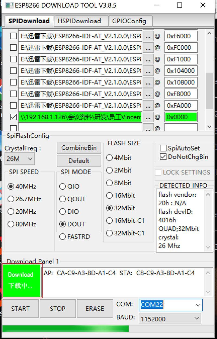217x339 pixels.
Task: Enable the 0x104000 row checkbox
Action: click(13, 71)
